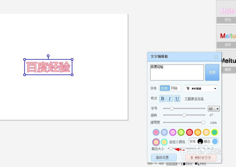Click the rotation (旋转) slider handle

[x=184, y=115]
